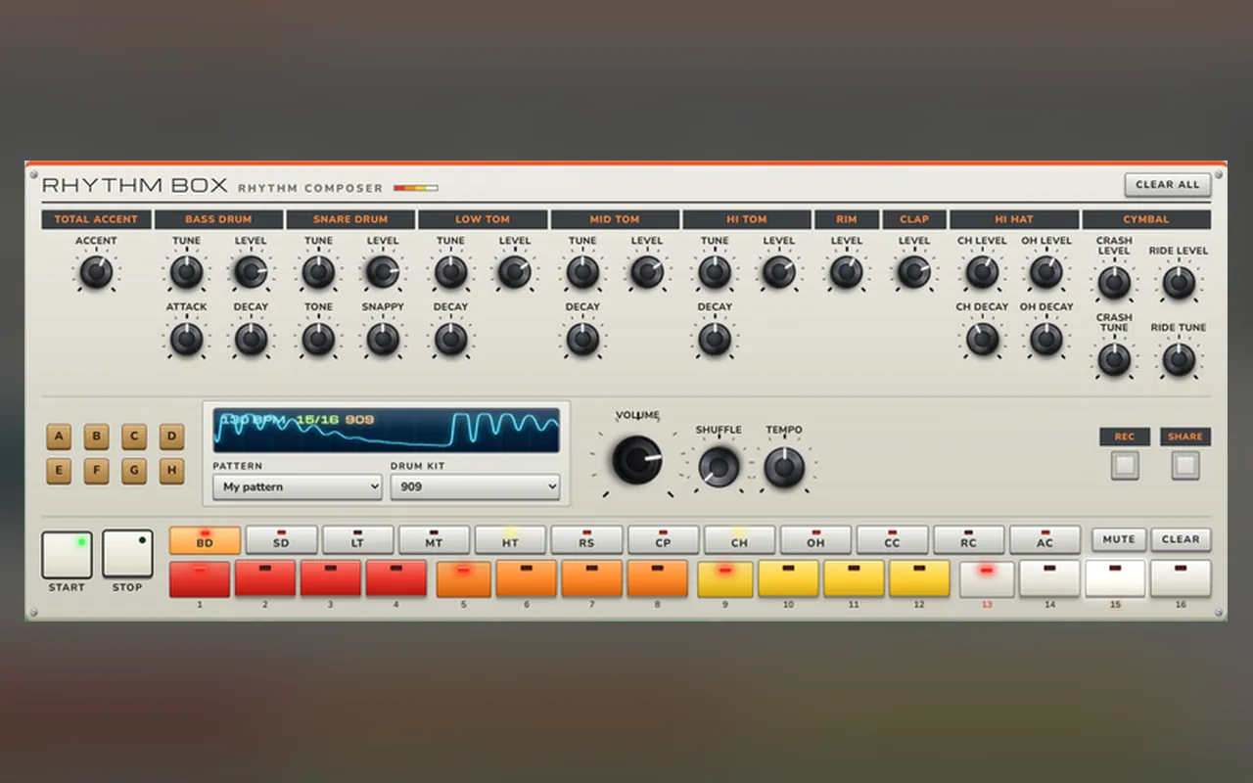1253x783 pixels.
Task: Click the START playback pad
Action: coord(67,554)
